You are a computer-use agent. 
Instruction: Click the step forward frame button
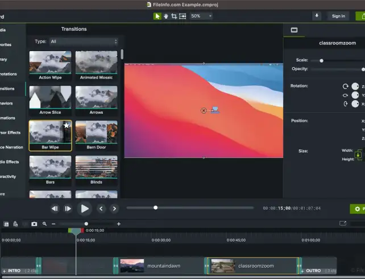coord(68,209)
